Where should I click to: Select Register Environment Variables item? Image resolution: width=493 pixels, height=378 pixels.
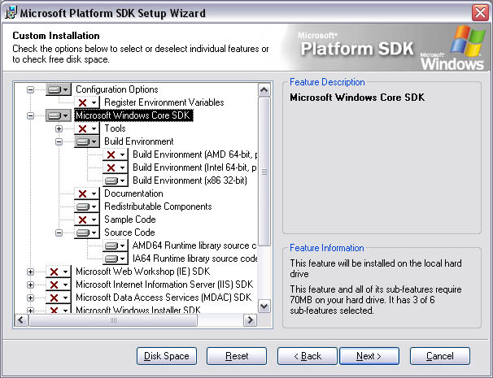164,102
